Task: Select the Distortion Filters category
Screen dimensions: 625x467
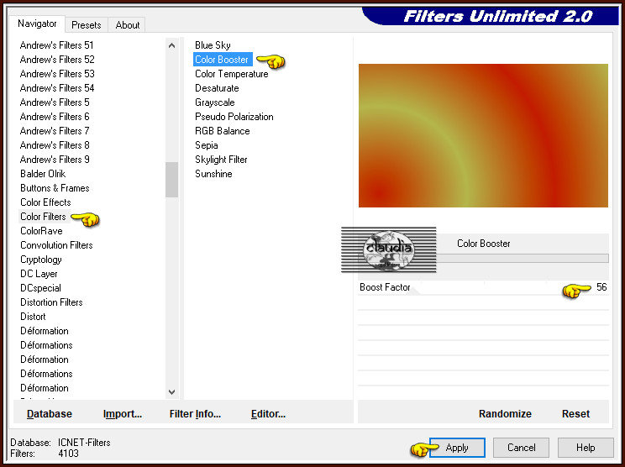Action: click(x=51, y=302)
